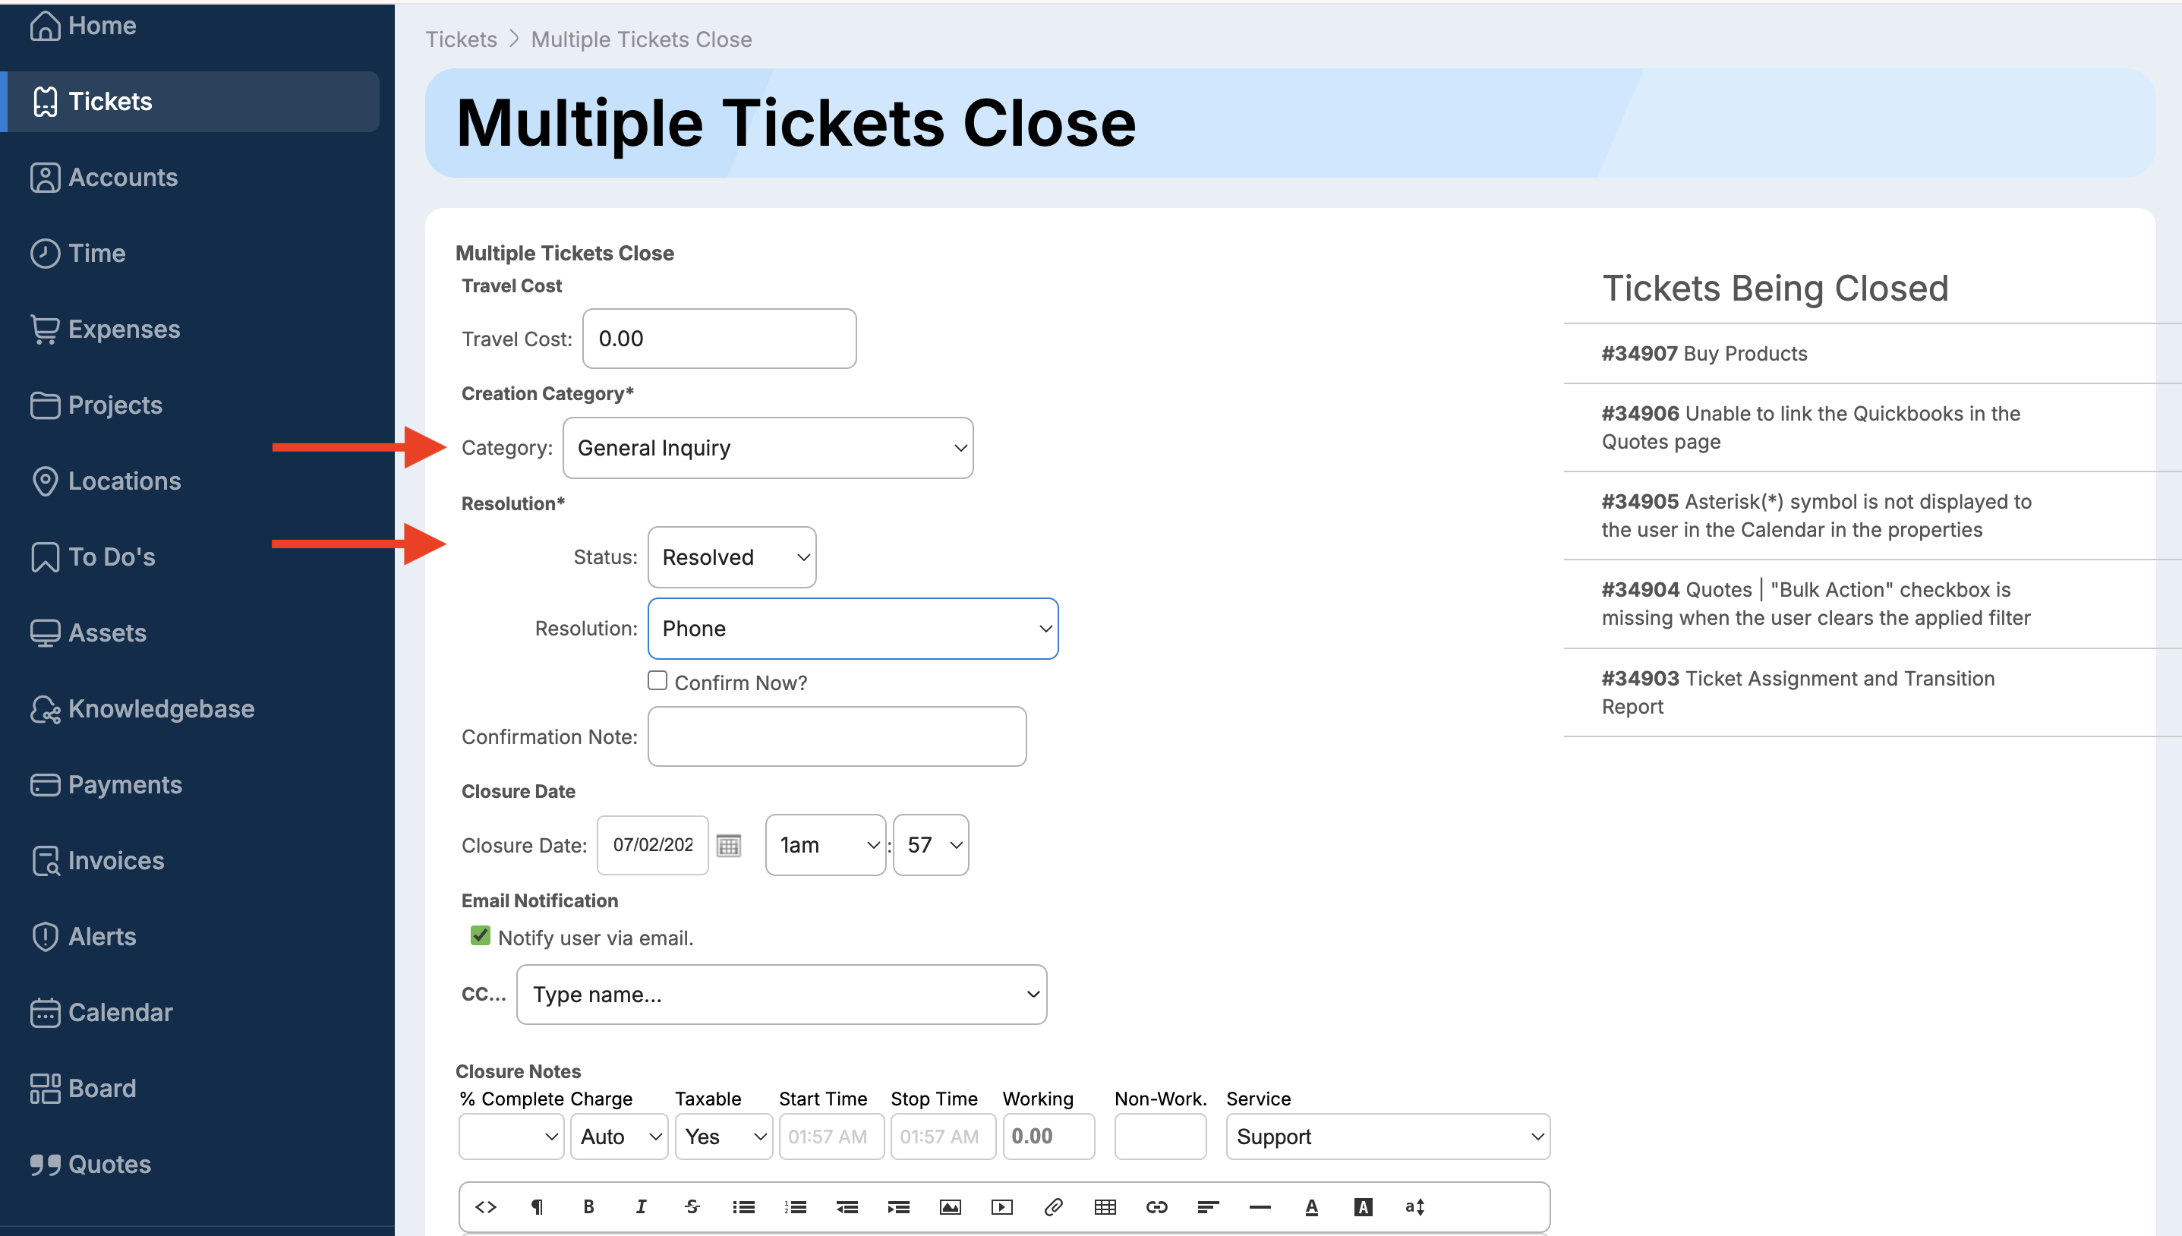Click the attach file paperclip icon
This screenshot has width=2182, height=1236.
coord(1053,1206)
